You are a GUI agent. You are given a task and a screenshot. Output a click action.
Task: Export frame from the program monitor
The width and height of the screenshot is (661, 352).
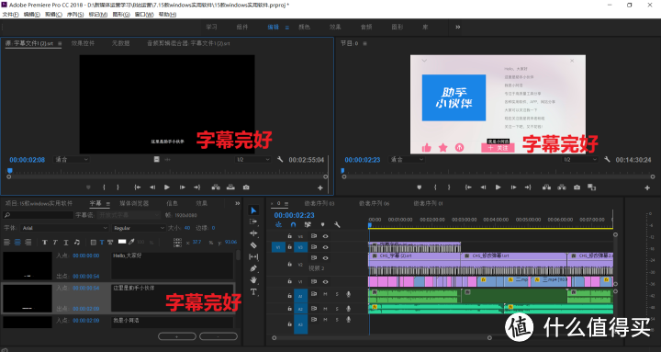tap(577, 187)
